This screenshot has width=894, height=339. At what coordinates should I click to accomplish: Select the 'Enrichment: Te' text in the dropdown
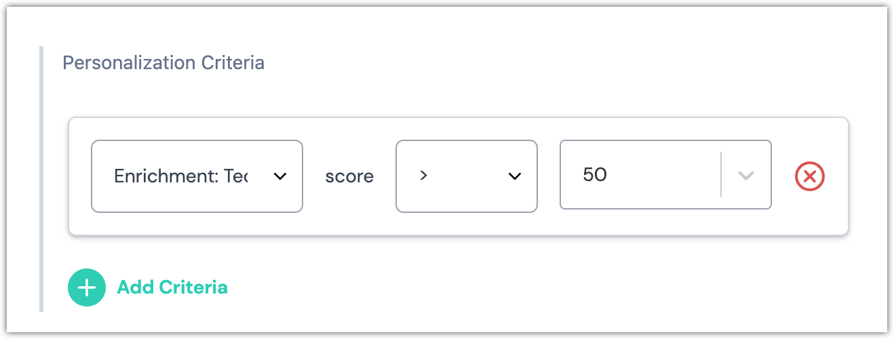(180, 176)
